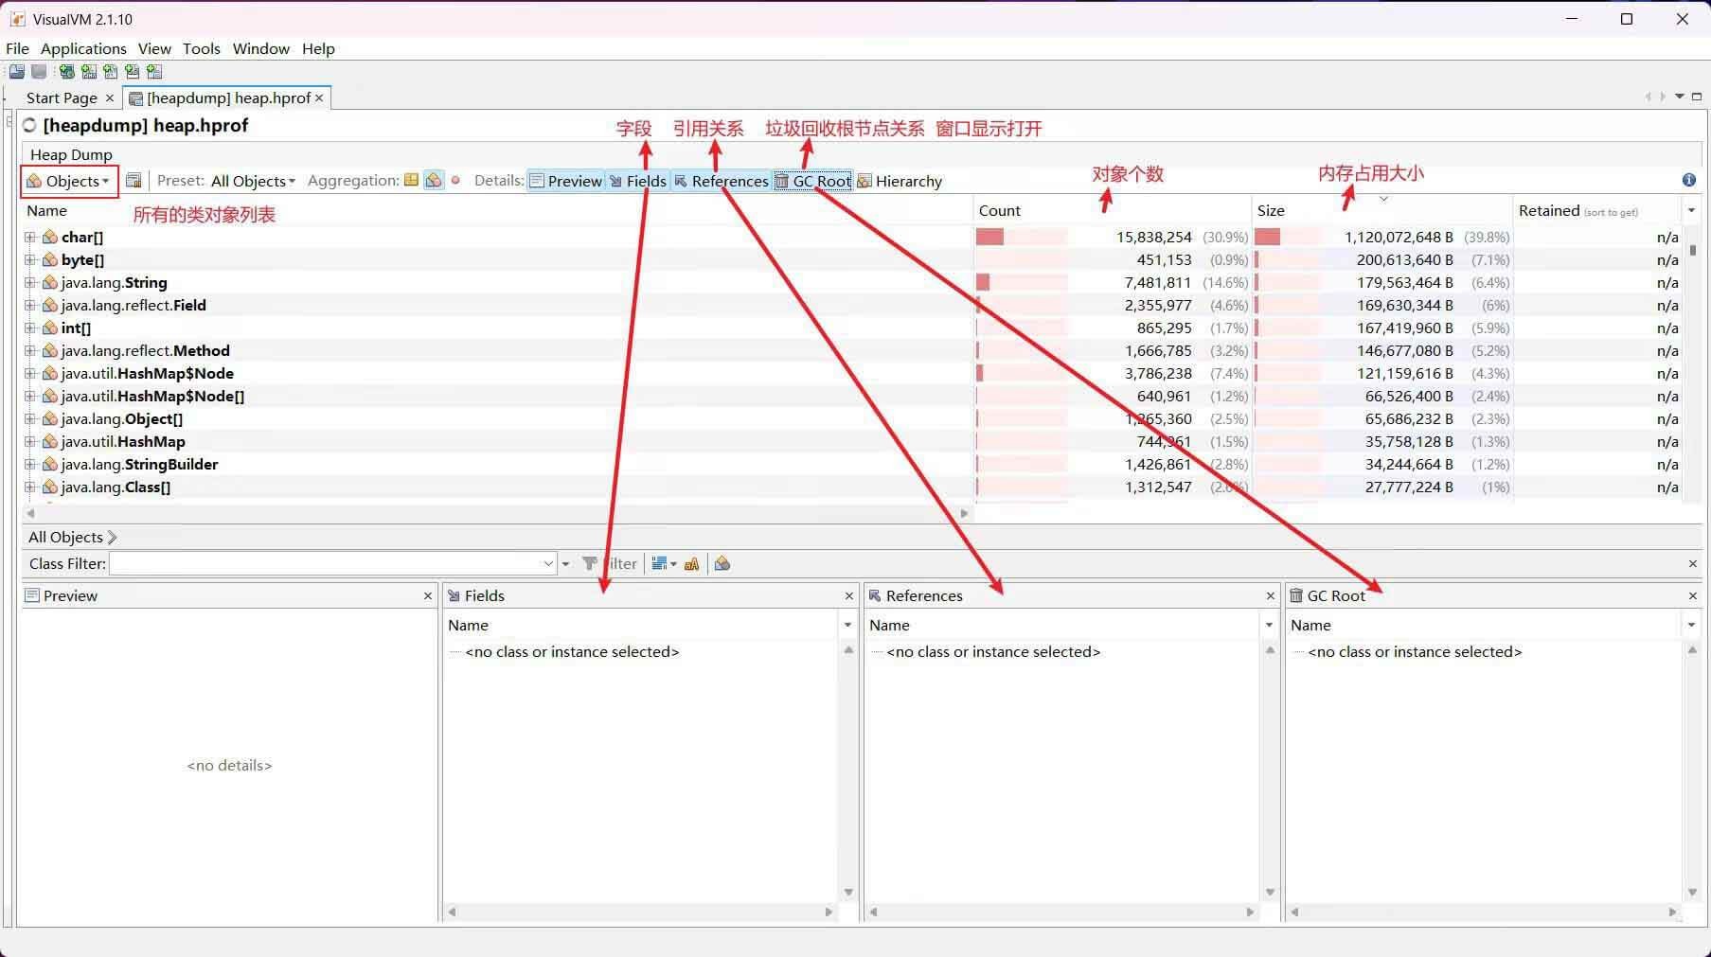Click the Class Filter input field

pos(327,563)
